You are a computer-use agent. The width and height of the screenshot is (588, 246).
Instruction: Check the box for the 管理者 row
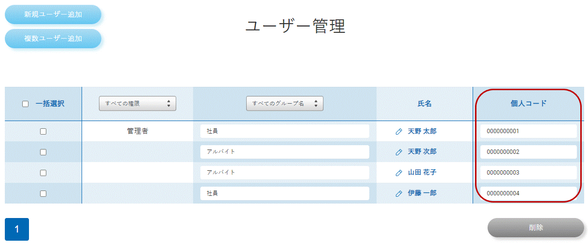[43, 131]
